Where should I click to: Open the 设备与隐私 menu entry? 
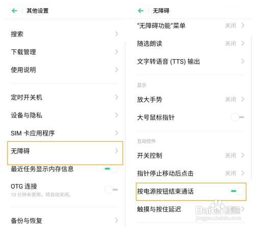pos(65,115)
